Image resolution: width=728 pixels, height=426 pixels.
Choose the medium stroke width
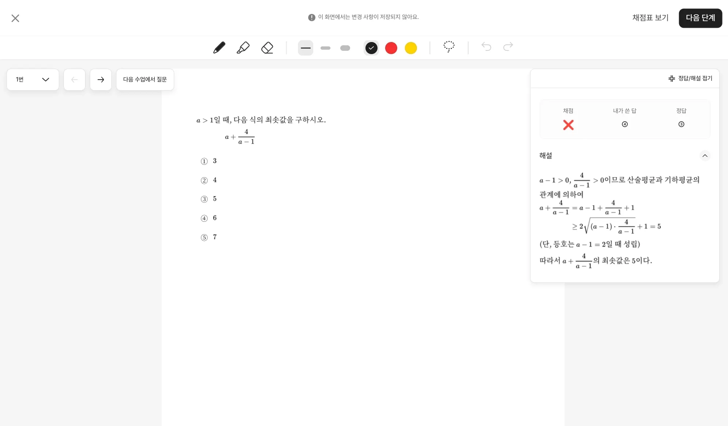[325, 48]
